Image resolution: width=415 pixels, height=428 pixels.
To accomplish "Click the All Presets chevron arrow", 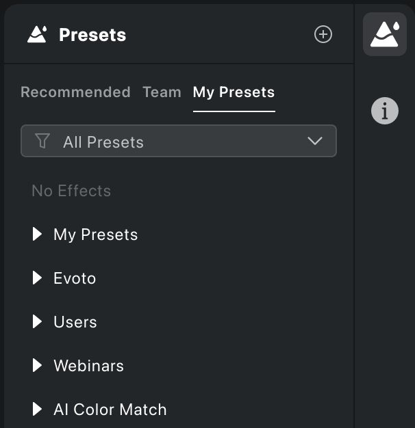I will 314,141.
